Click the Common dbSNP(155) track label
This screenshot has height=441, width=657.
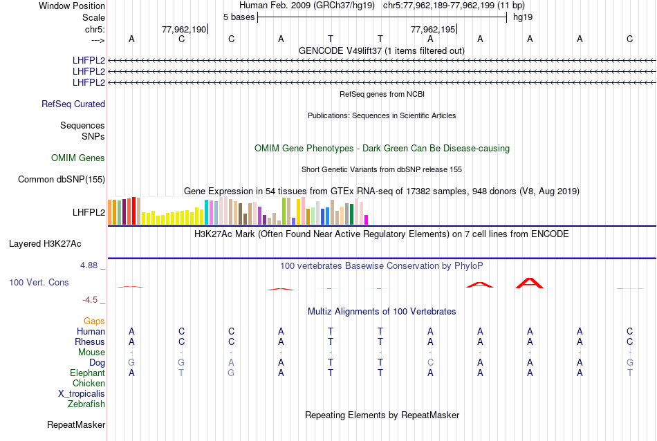click(x=62, y=179)
